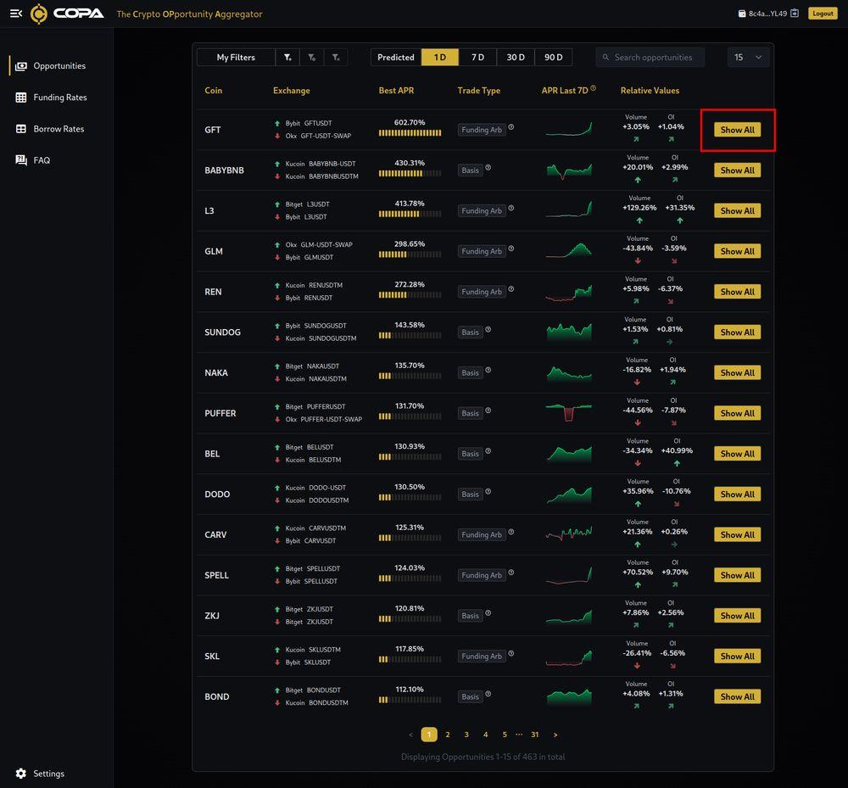Viewport: 848px width, 788px height.
Task: Collapse the sidebar with the menu icon
Action: tap(16, 14)
